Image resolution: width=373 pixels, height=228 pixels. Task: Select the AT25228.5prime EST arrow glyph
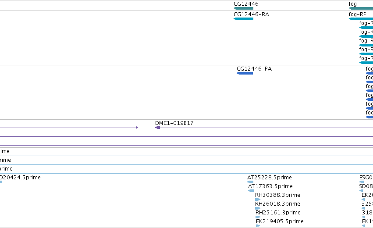click(x=250, y=182)
